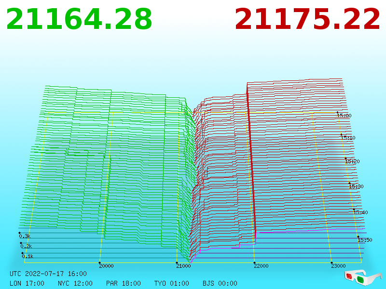Click the 0.1k volume axis label
Viewport: 386px width, 289px height.
28,256
